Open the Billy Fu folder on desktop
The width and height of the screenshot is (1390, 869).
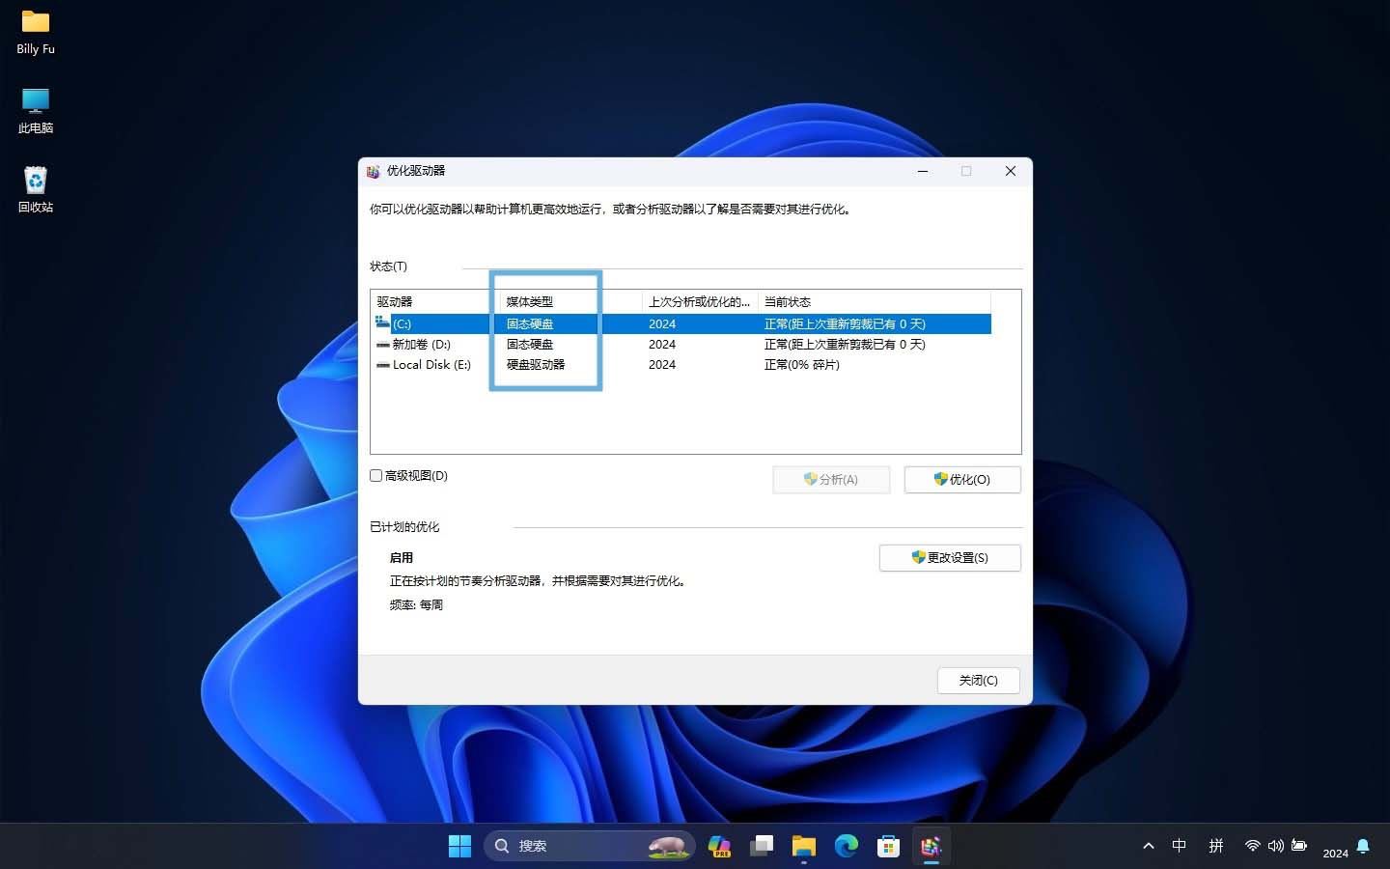(36, 32)
